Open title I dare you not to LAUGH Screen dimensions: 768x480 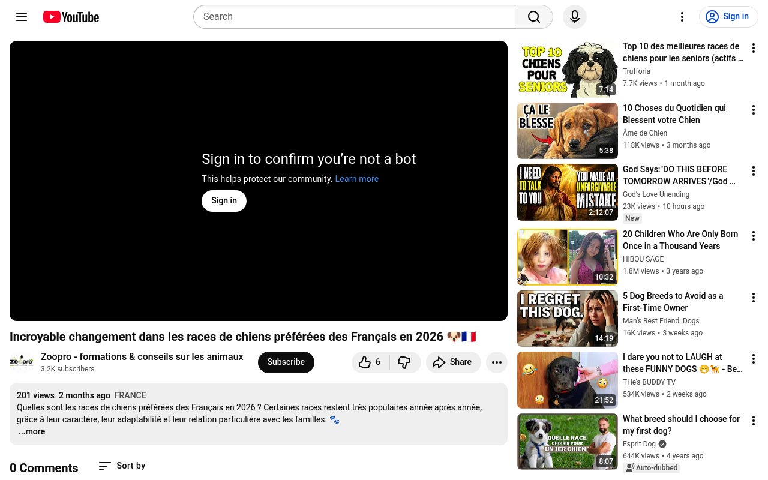683,363
